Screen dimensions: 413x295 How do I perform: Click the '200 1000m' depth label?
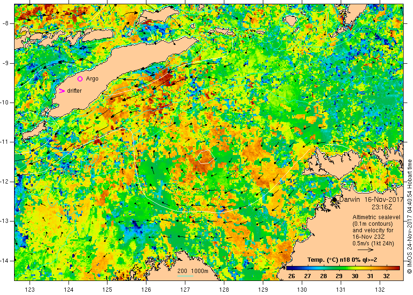click(x=193, y=271)
